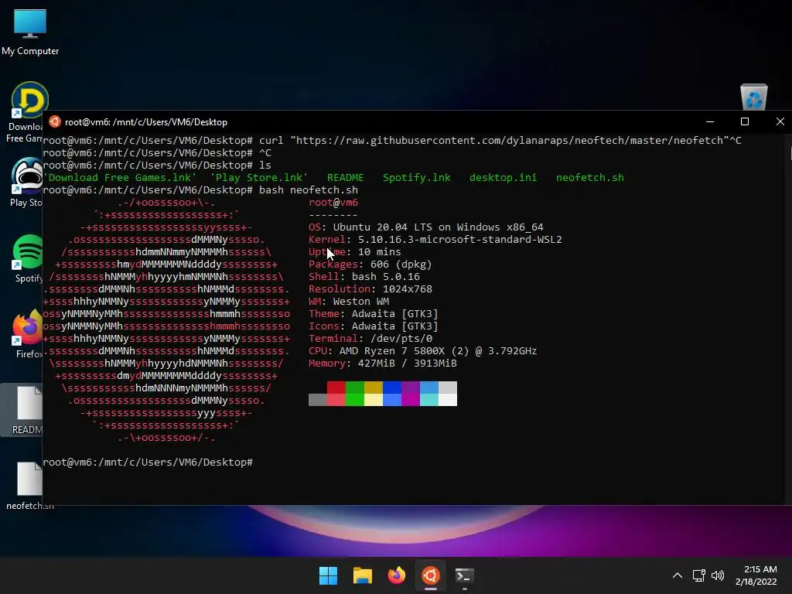Screen dimensions: 792x594
Task: Maximize the Ubuntu terminal window
Action: pos(745,121)
